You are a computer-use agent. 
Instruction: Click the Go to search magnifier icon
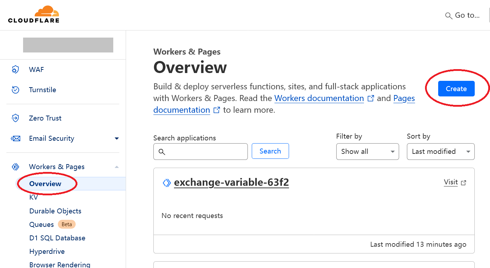pyautogui.click(x=449, y=16)
